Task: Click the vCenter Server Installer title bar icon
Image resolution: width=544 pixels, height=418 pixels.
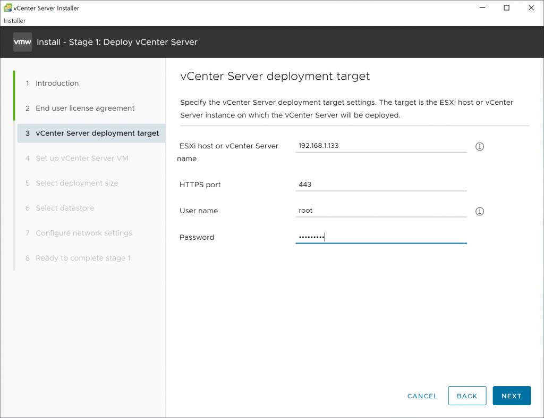Action: click(x=7, y=7)
